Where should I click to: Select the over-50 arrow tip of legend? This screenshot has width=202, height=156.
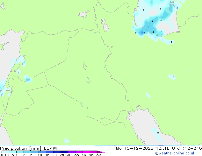(x=101, y=152)
